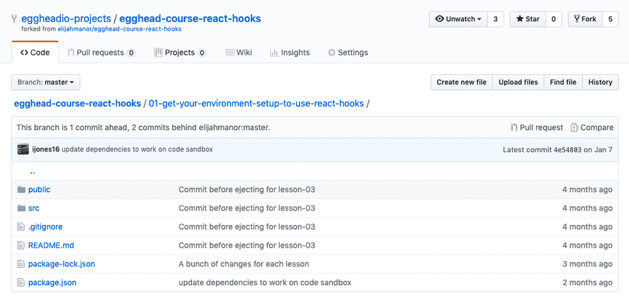Go to egghead-course-react-hooks breadcrumb root

pyautogui.click(x=77, y=104)
